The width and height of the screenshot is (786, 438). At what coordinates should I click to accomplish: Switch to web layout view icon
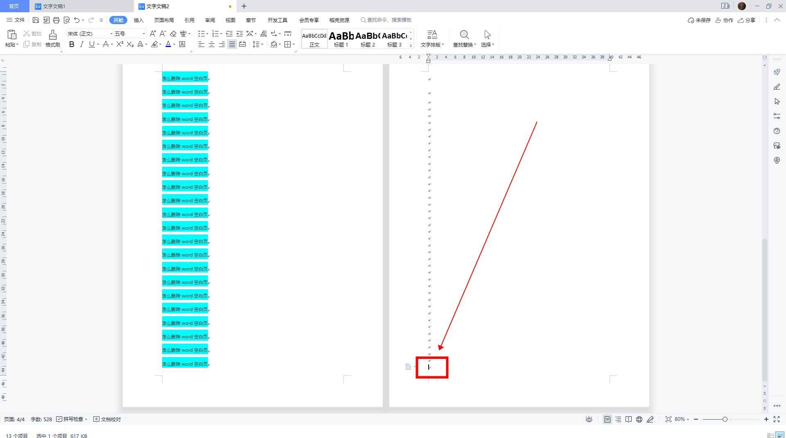point(639,419)
